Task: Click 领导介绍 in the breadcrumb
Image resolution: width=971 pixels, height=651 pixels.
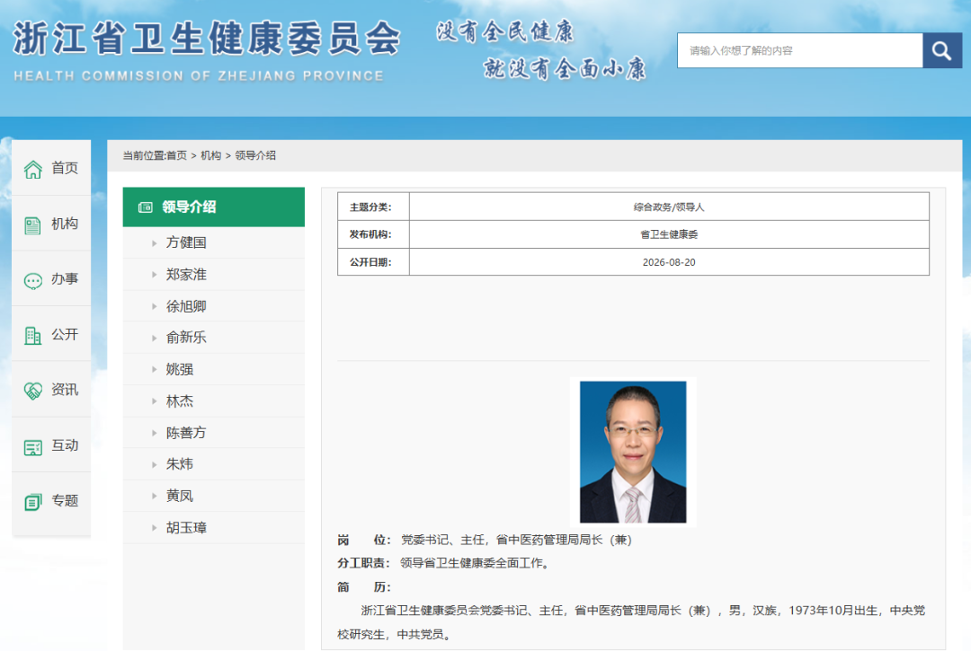Action: [255, 155]
